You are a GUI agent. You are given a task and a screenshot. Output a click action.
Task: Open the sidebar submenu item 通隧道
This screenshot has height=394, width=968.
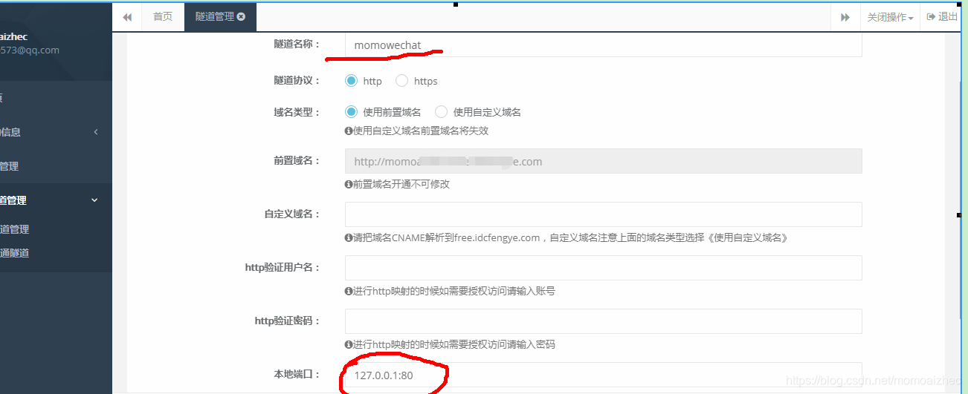click(x=15, y=253)
